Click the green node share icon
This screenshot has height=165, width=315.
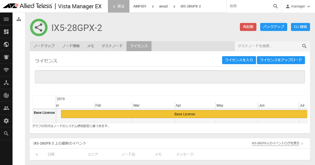tap(39, 27)
